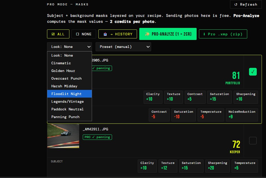Open the Preset (manual) dropdown
266x178 pixels.
123,47
